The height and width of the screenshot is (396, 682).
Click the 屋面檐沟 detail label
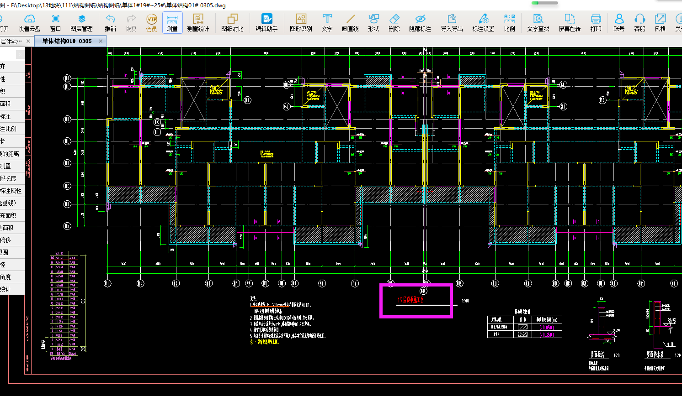tap(597, 354)
